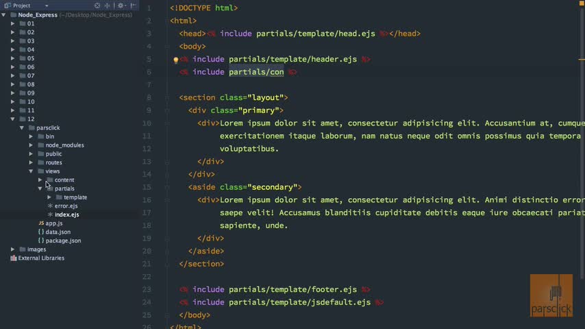This screenshot has width=585, height=329.
Task: Click the orange inspection indicator atop editor
Action: click(582, 3)
